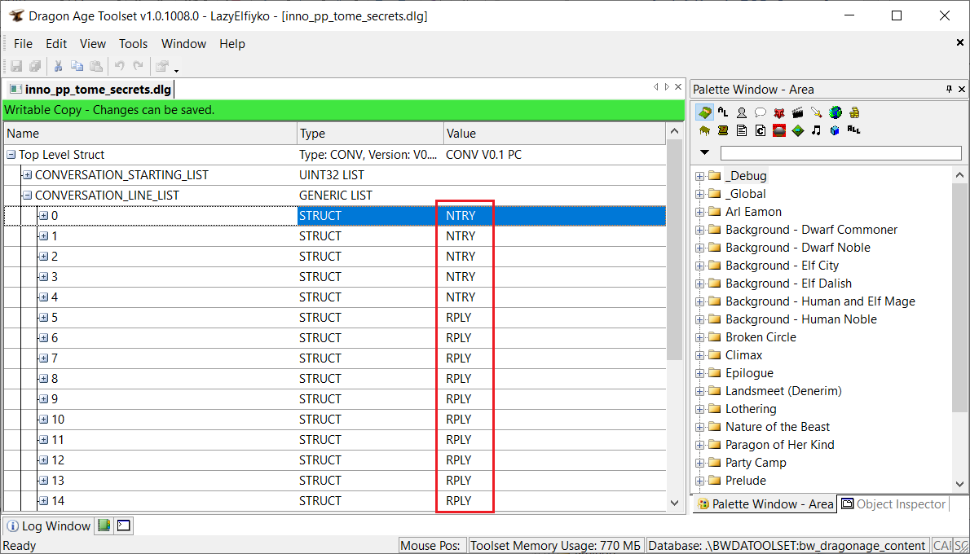The image size is (970, 554).
Task: Click the Cut scissors toolbar icon
Action: (x=58, y=65)
